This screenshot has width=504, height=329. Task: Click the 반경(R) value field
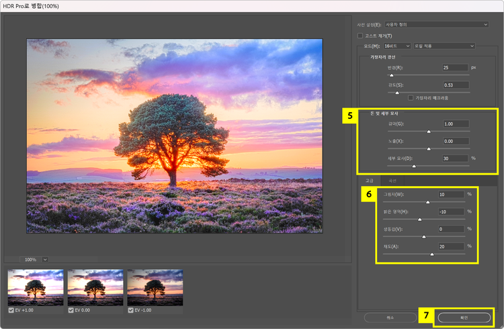click(455, 67)
